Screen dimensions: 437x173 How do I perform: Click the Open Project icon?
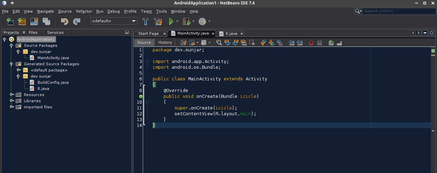tap(34, 21)
